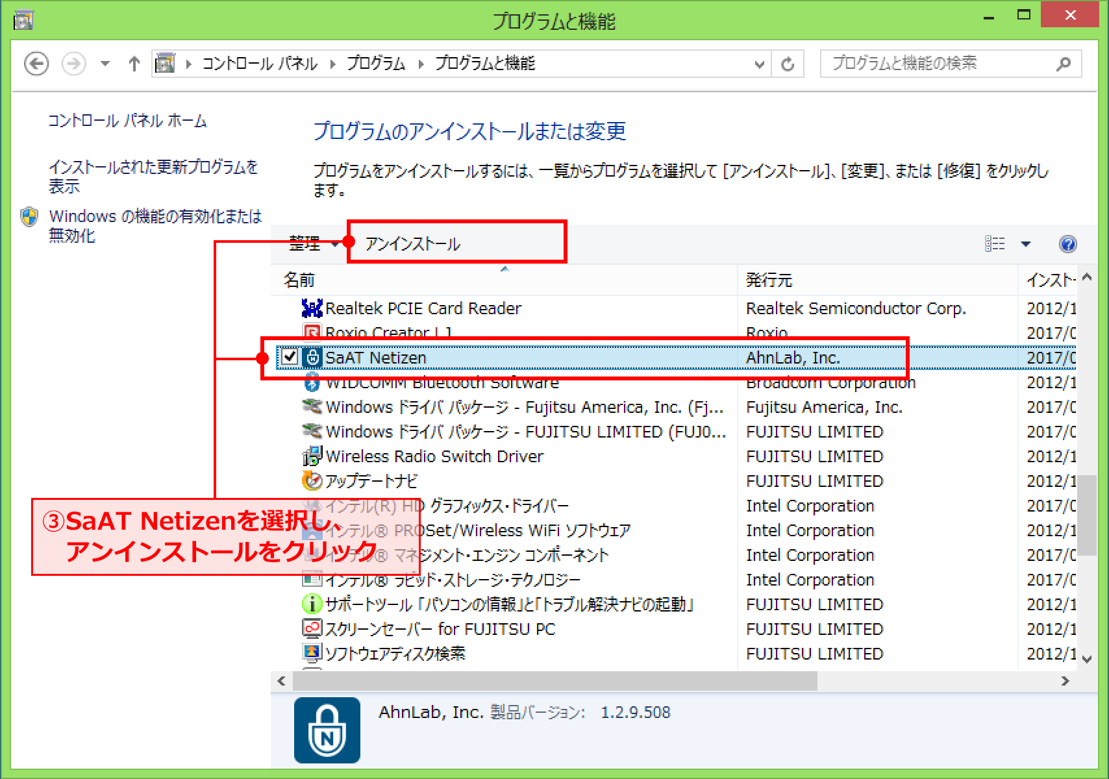Viewport: 1109px width, 779px height.
Task: Click AhnLab, Inc. publisher cell
Action: click(x=793, y=358)
